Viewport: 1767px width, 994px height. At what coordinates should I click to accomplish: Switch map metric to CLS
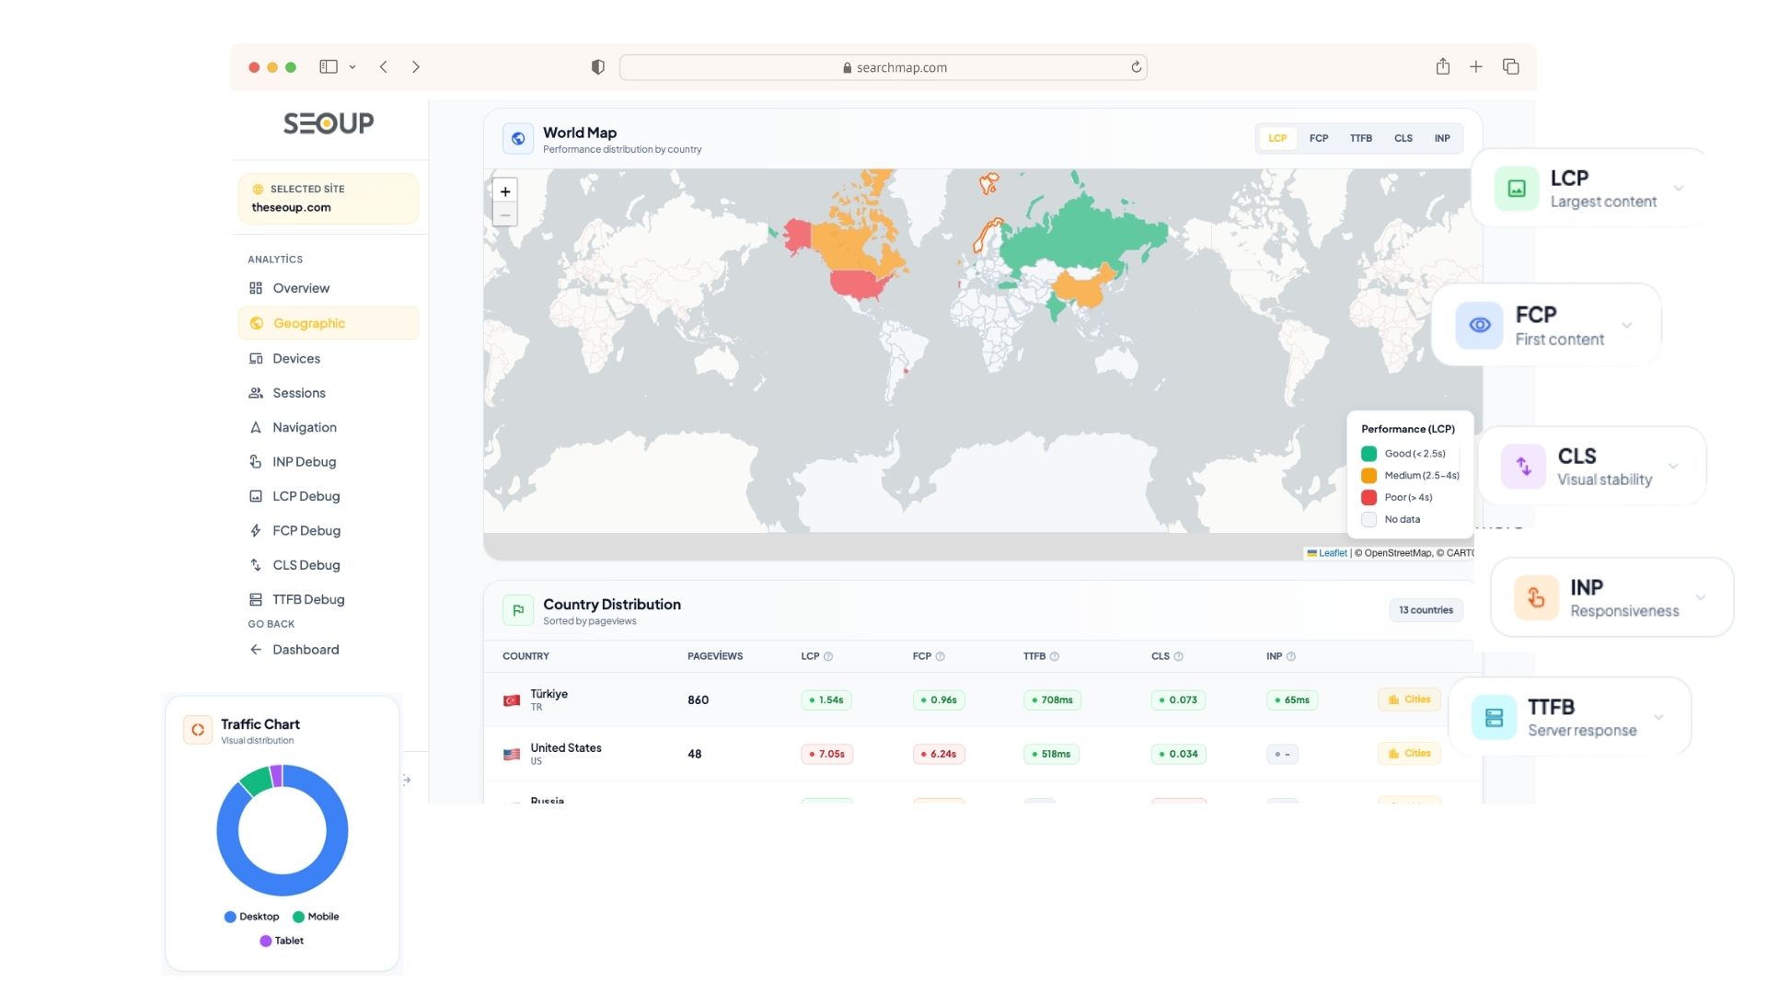[1403, 138]
